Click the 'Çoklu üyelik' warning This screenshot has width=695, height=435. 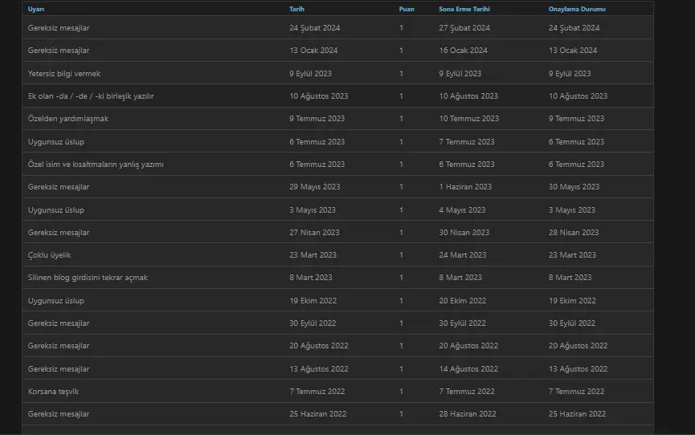[x=49, y=255]
